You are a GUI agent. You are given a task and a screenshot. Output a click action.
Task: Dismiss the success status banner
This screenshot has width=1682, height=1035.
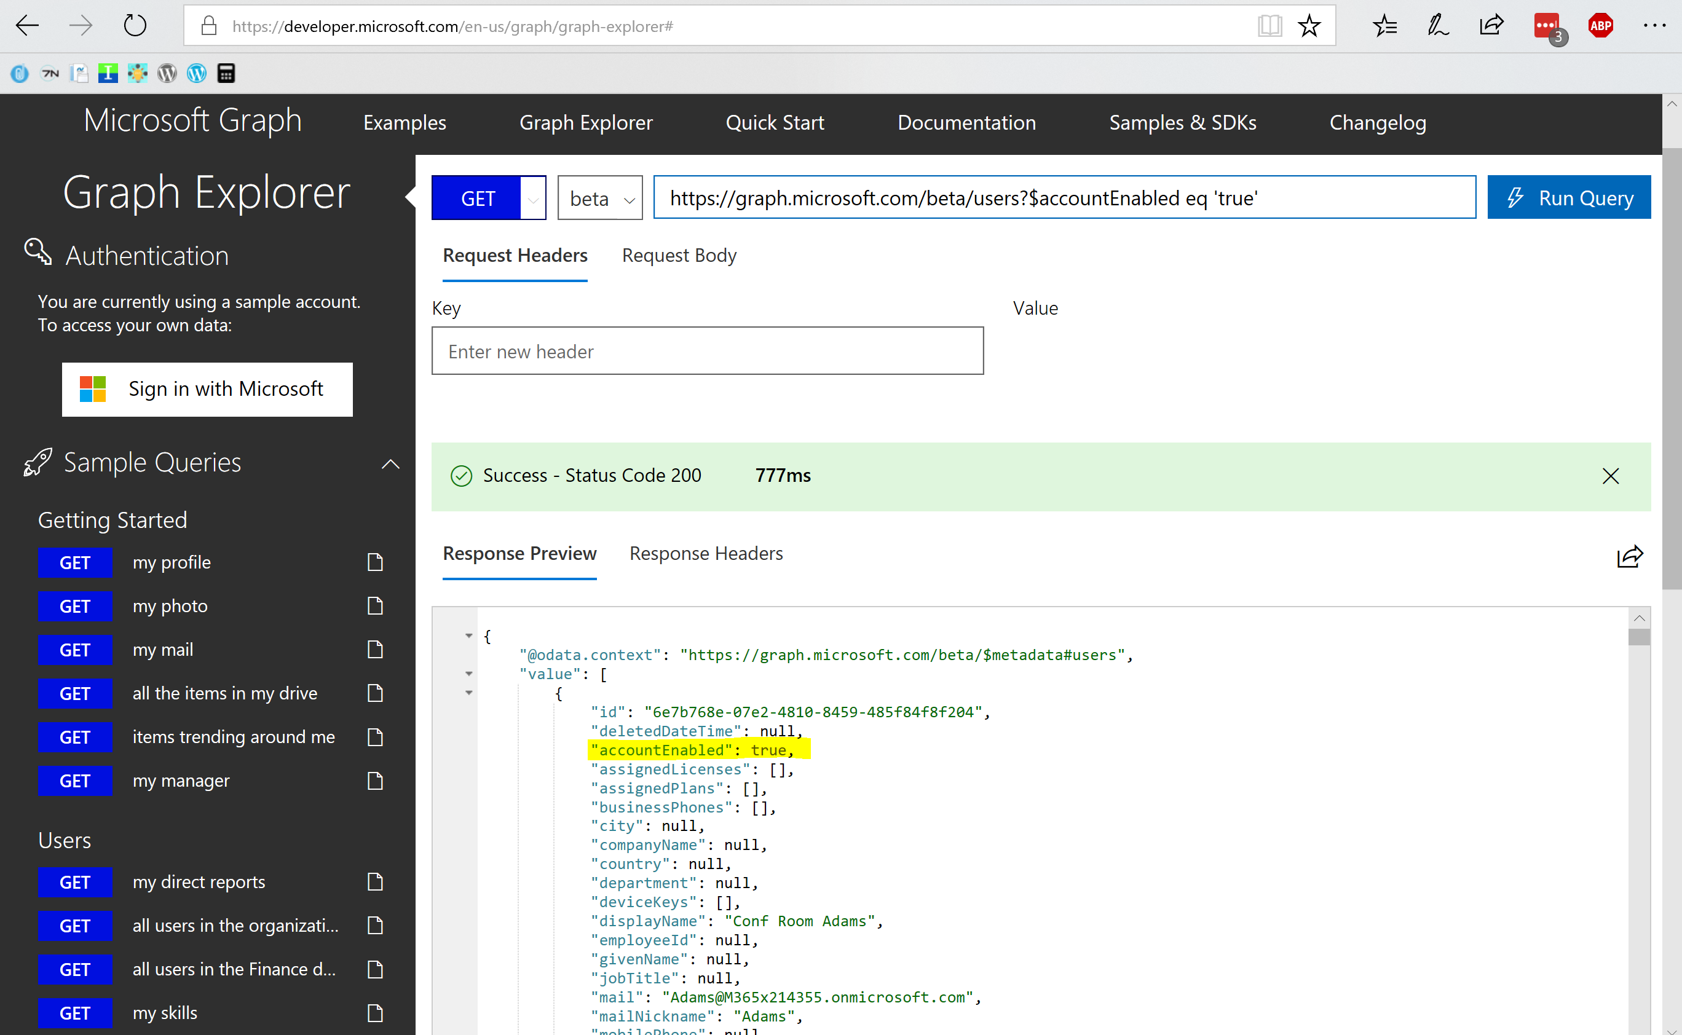[1611, 476]
